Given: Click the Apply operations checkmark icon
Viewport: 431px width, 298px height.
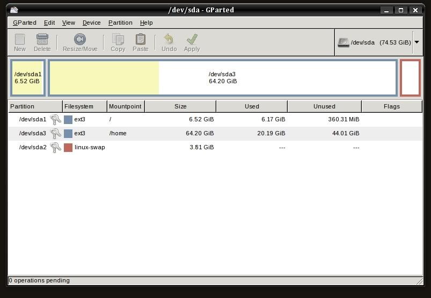Looking at the screenshot, I should click(x=192, y=39).
